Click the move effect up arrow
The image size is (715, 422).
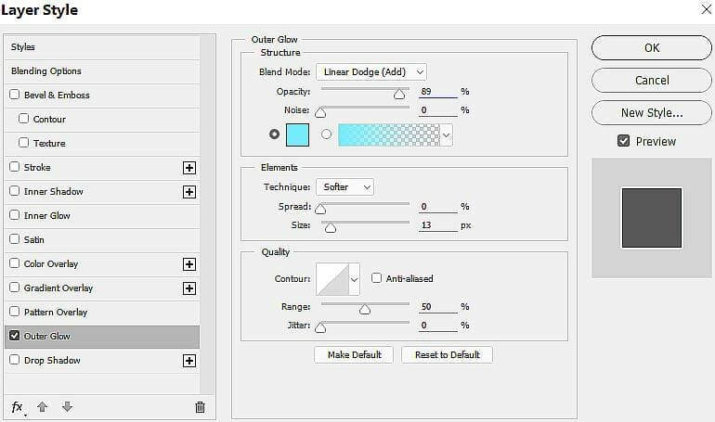click(x=42, y=407)
